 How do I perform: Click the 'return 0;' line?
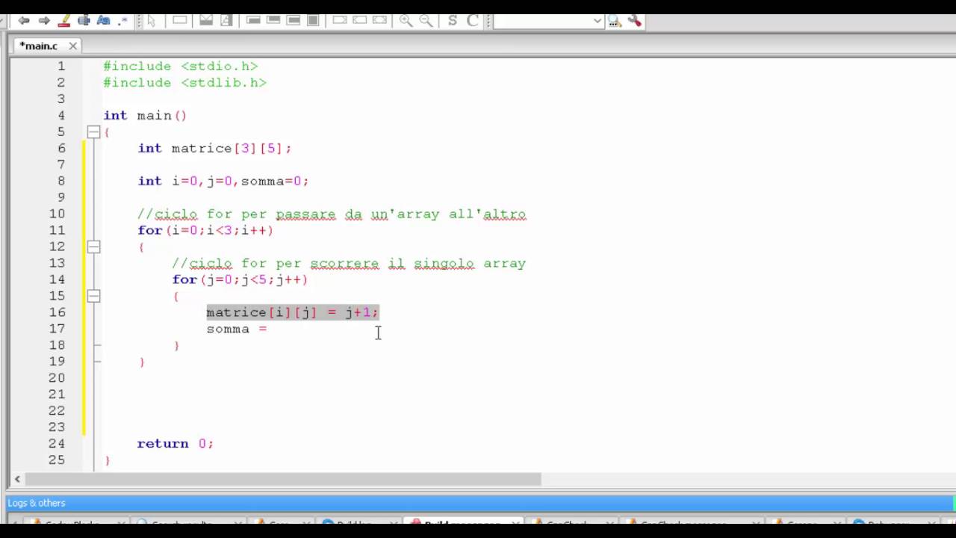tap(175, 444)
